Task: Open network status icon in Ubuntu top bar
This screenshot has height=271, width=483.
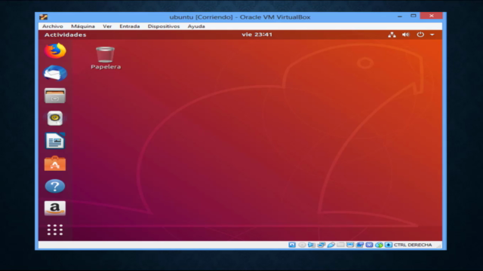Action: pos(392,35)
